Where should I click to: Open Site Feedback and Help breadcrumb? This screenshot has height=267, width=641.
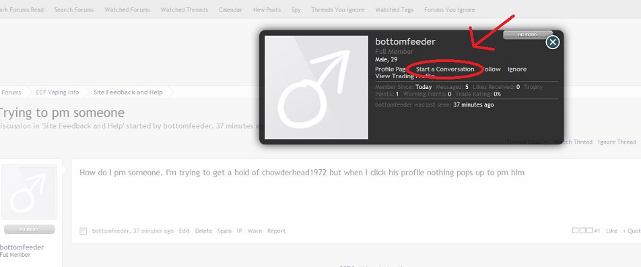click(x=128, y=92)
